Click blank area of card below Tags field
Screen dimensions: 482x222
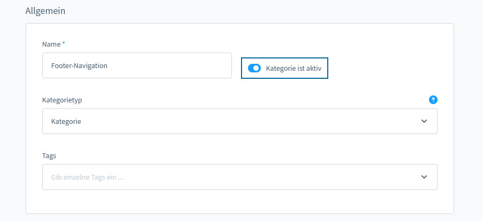240,202
